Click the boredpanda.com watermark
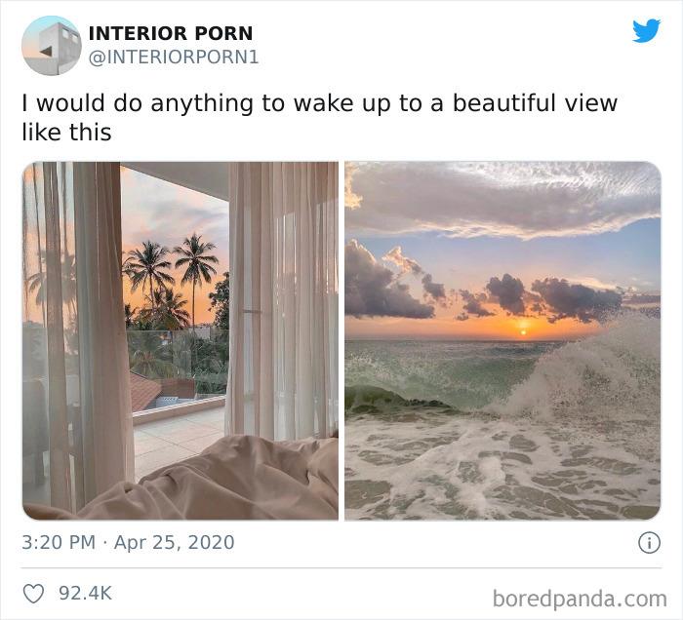This screenshot has height=620, width=683. pyautogui.click(x=580, y=600)
